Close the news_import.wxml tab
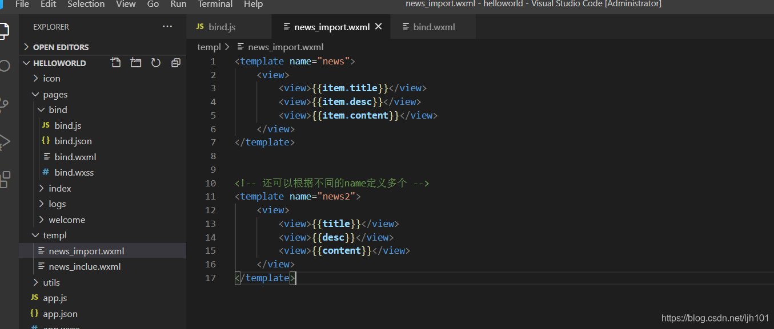This screenshot has height=329, width=774. click(378, 26)
